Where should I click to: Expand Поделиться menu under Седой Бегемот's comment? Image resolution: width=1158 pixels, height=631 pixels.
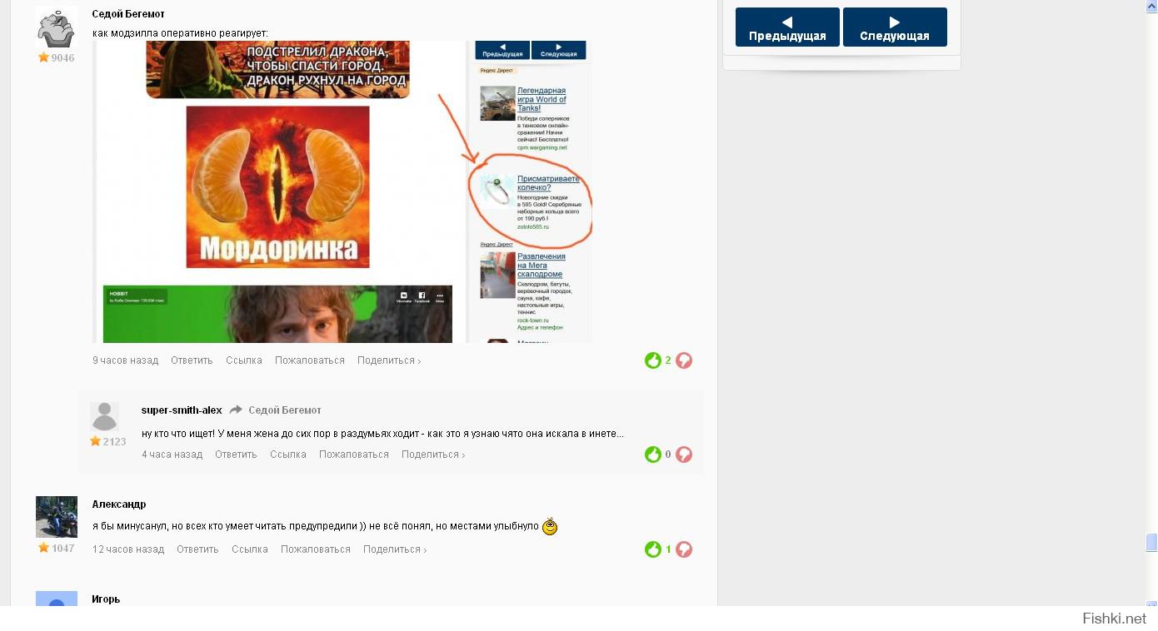point(388,360)
